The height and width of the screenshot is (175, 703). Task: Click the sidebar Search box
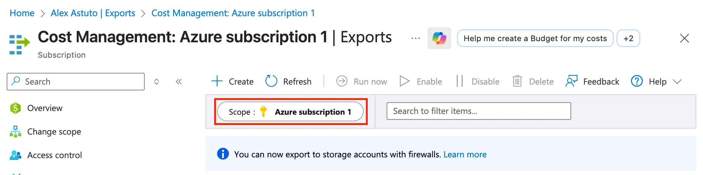(x=76, y=82)
